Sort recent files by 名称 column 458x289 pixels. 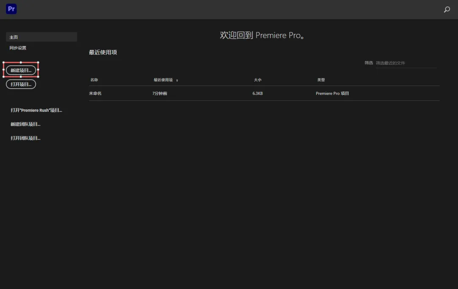point(94,80)
